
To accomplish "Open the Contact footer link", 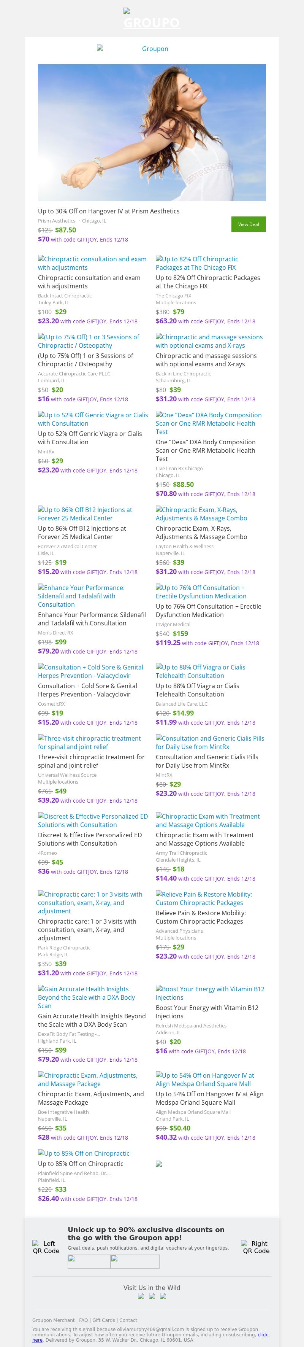I will [x=128, y=1320].
